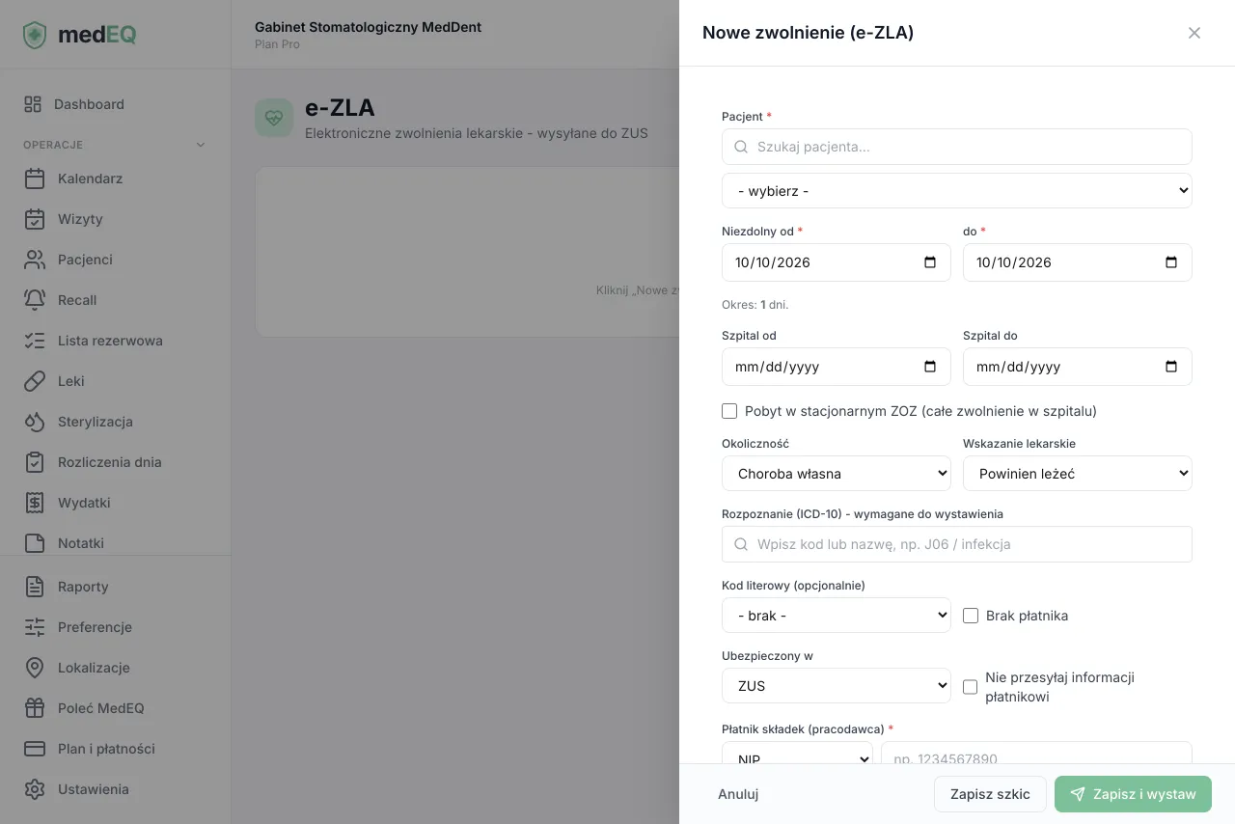1235x824 pixels.
Task: Open the Okoliczność dropdown showing Choroba własna
Action: (837, 474)
